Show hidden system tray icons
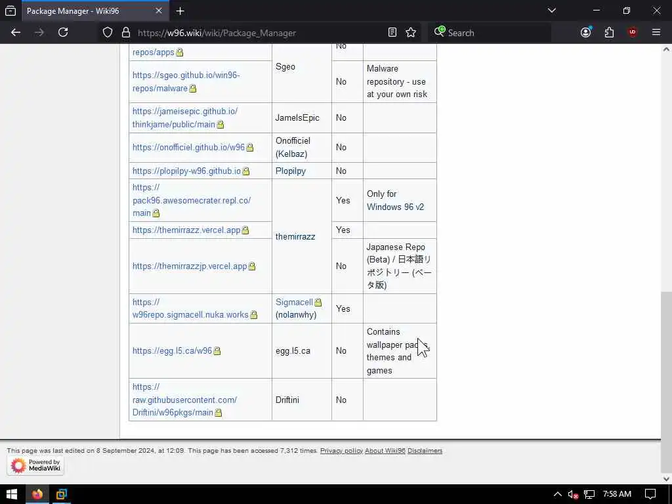 pyautogui.click(x=558, y=494)
